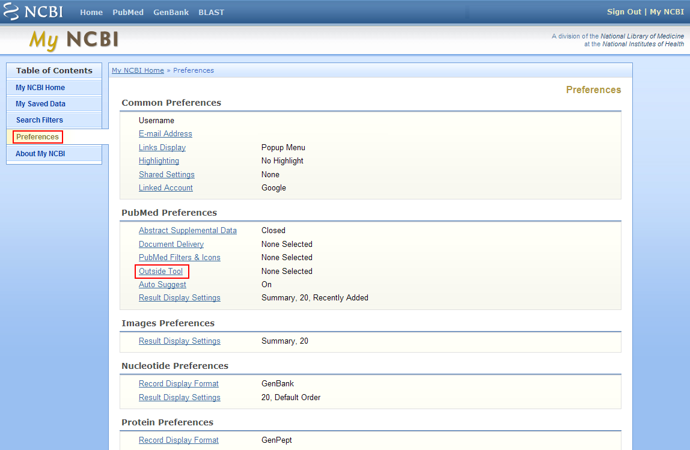Viewport: 690px width, 450px height.
Task: Click the 'Summary, 20' Images value
Action: point(285,341)
